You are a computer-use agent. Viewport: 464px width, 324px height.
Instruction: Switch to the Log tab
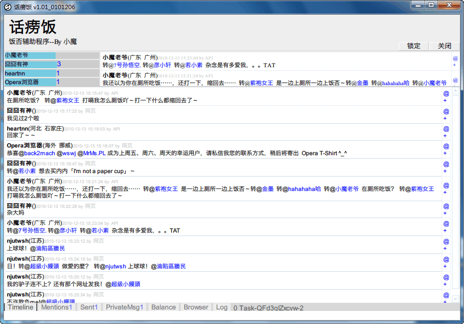pyautogui.click(x=221, y=307)
